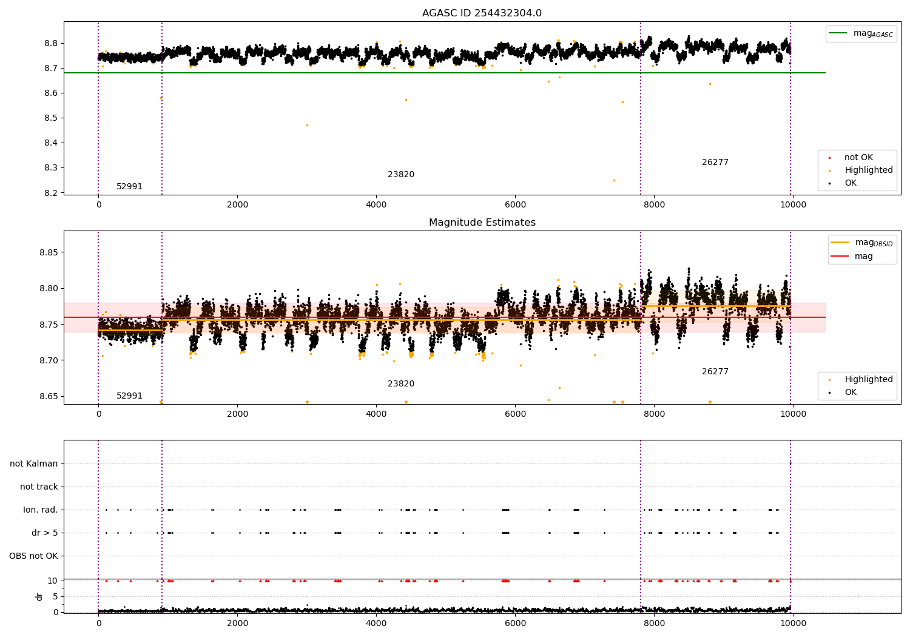Viewport: 910px width, 637px height.
Task: Click the 'dr > 5' axis label
Action: pos(45,533)
